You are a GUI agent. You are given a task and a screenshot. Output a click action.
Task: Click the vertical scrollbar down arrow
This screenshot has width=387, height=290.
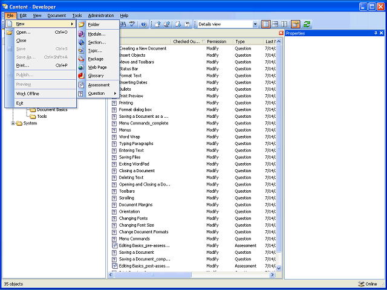tap(279, 268)
